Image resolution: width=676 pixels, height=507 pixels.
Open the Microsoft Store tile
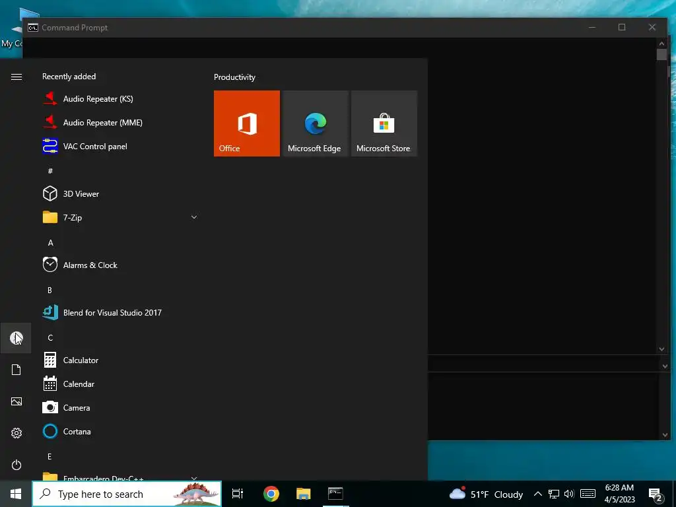point(384,123)
